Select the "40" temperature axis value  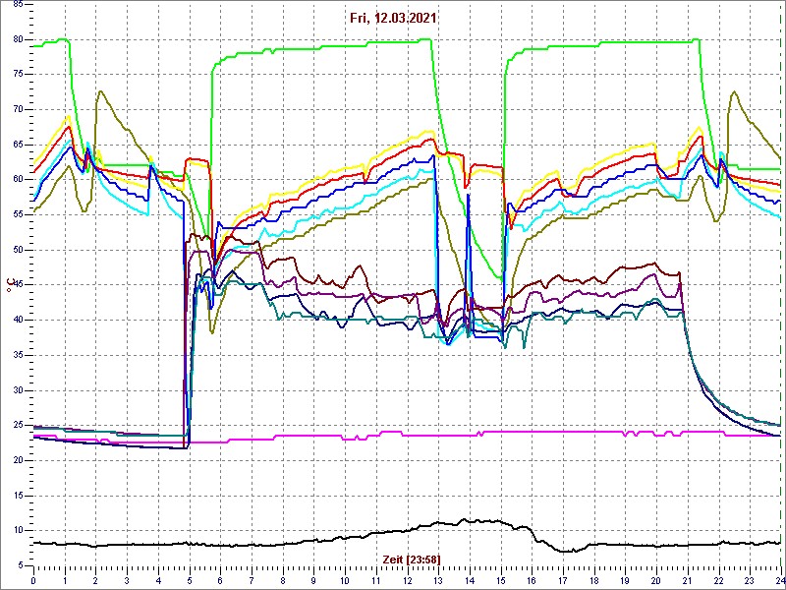point(17,321)
